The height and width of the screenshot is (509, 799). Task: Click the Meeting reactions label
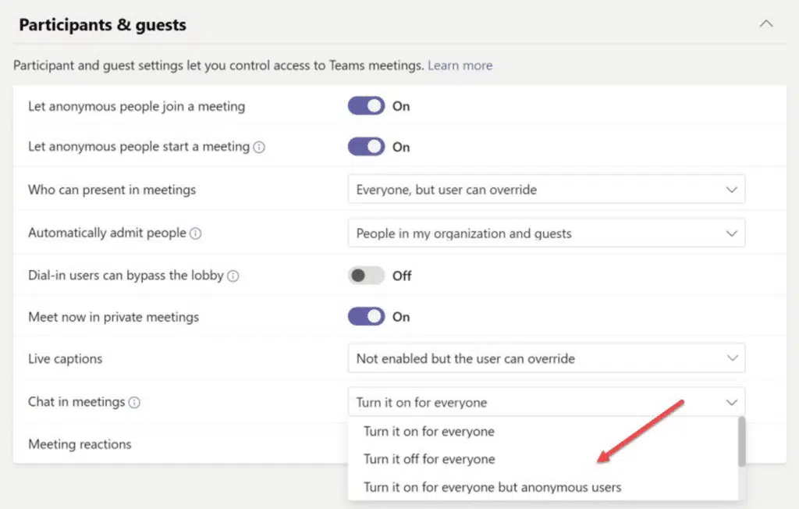coord(80,444)
